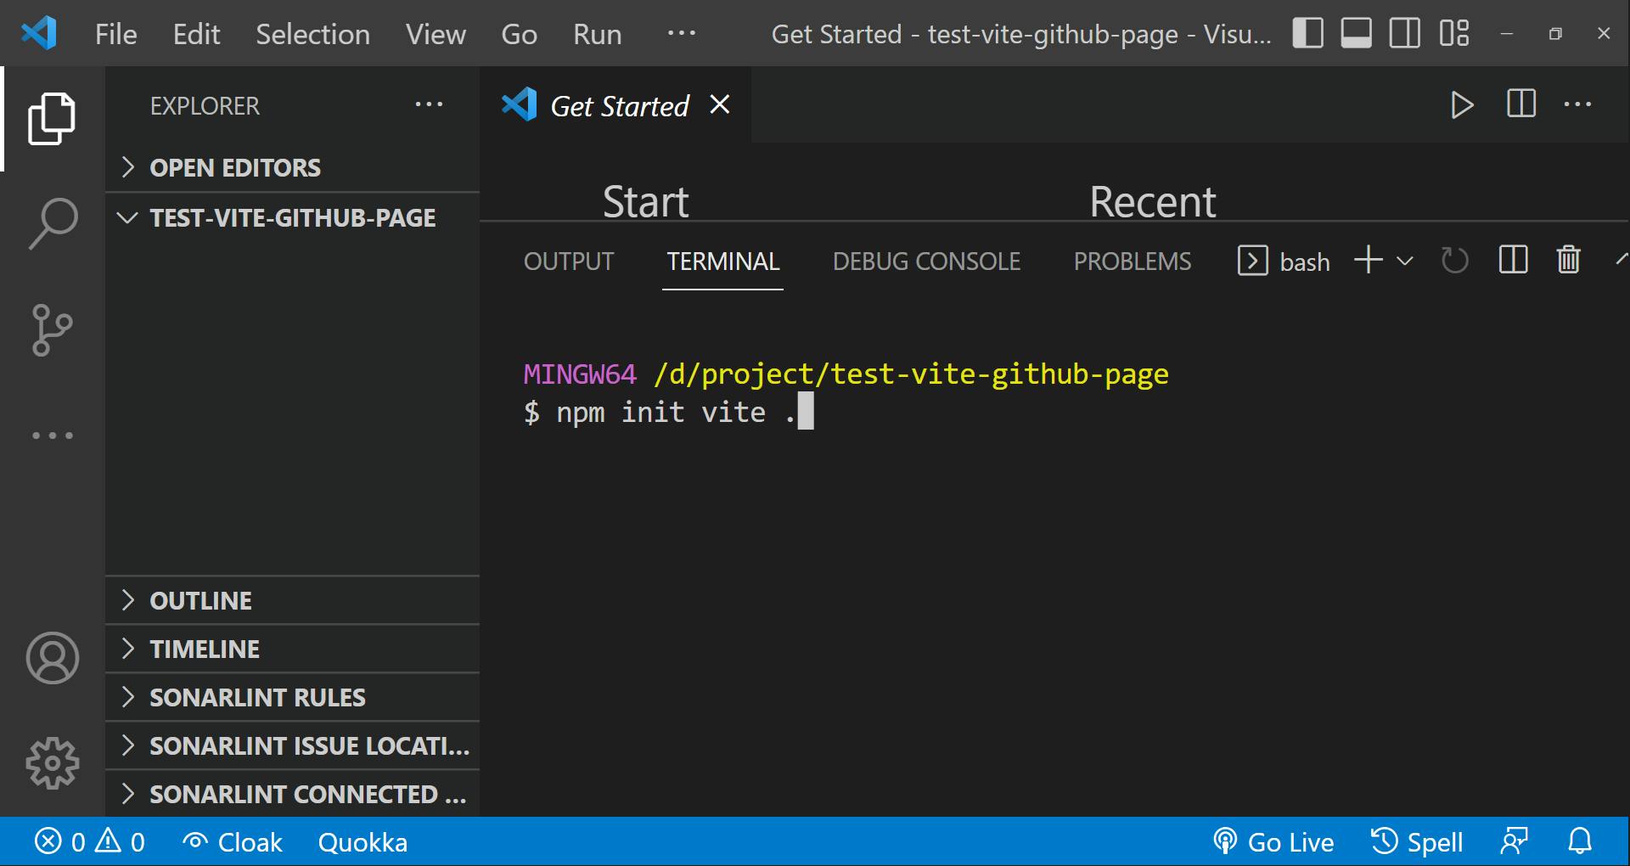
Task: Click the terminal path /d/project/test-vite-github-page
Action: click(x=911, y=374)
